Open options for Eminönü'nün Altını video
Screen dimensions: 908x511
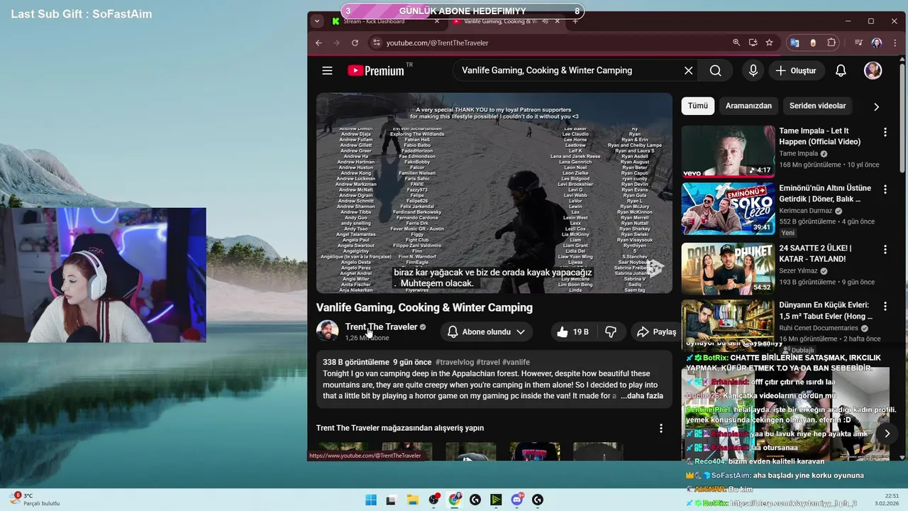pyautogui.click(x=885, y=189)
